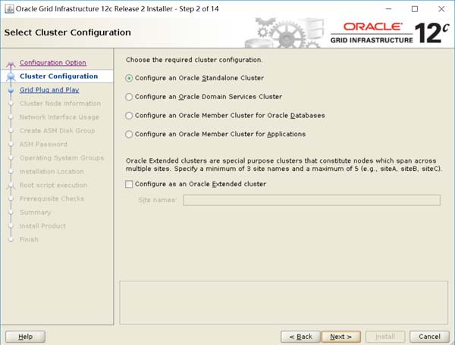The image size is (455, 345).
Task: Click the Summary step
Action: tap(35, 213)
